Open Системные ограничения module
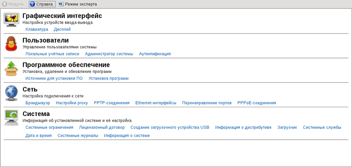This screenshot has height=167, width=352. (49, 127)
